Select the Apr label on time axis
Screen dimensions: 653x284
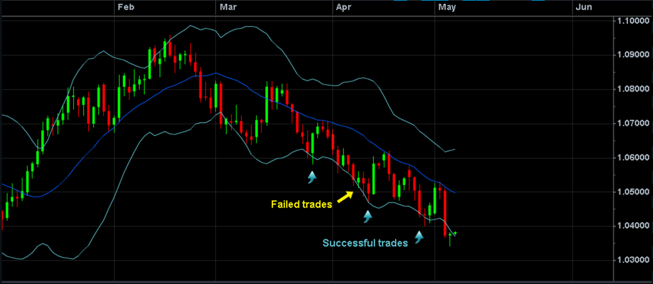pos(343,7)
